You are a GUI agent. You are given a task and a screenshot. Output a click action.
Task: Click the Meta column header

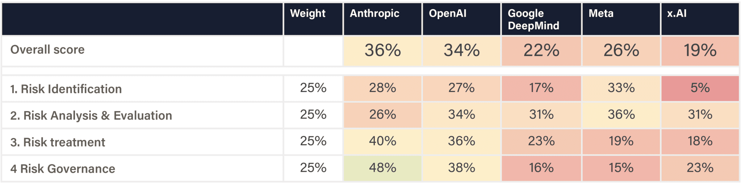click(x=601, y=14)
